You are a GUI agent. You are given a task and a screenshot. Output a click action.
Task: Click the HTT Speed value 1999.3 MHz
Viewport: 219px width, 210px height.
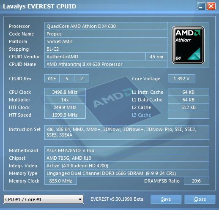(65, 115)
